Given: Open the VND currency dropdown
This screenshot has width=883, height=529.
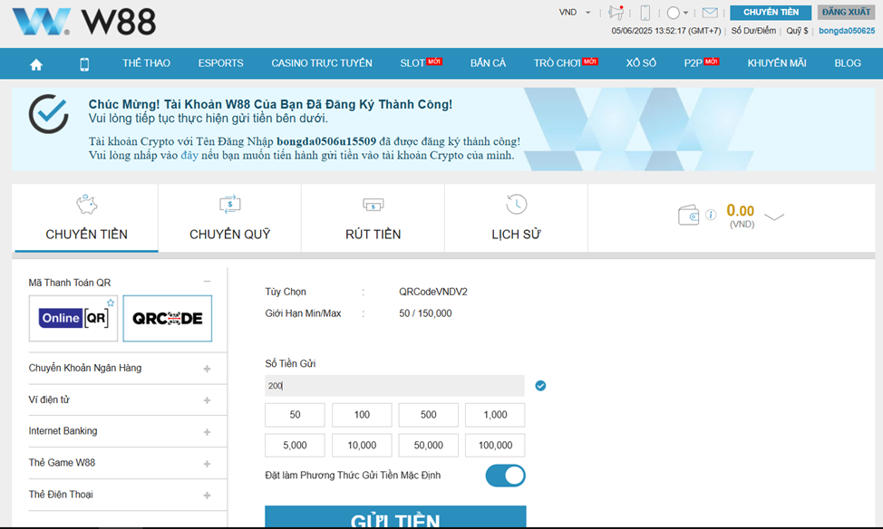Looking at the screenshot, I should (x=575, y=13).
